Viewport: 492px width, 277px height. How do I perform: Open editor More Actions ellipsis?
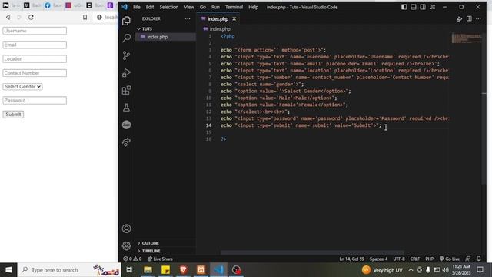point(478,18)
